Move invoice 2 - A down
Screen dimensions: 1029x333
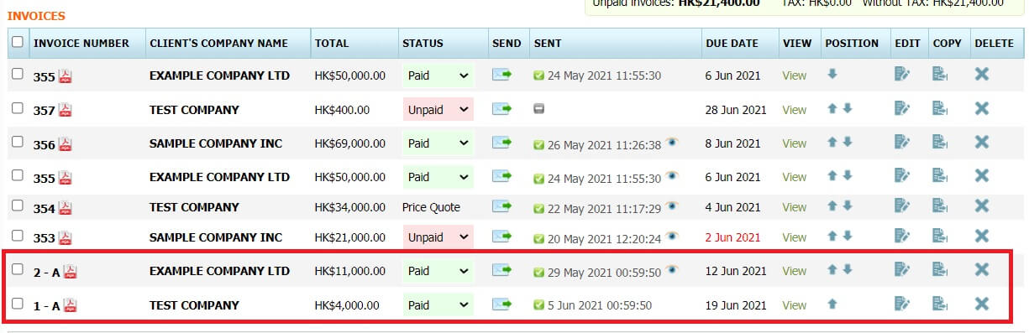[x=848, y=269]
